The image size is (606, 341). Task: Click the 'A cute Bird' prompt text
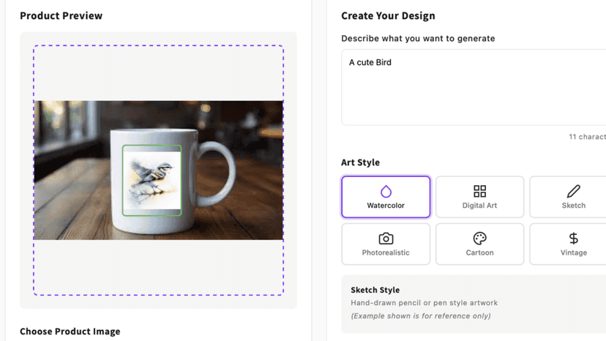click(370, 62)
